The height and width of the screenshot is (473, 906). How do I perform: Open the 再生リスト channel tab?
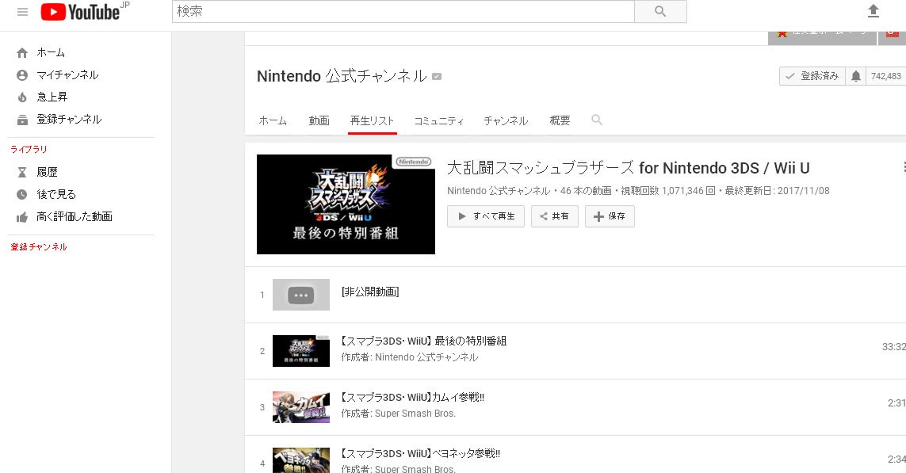(372, 120)
